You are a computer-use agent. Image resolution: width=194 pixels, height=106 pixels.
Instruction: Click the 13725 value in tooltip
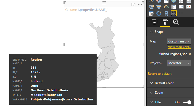pyautogui.click(x=35, y=72)
